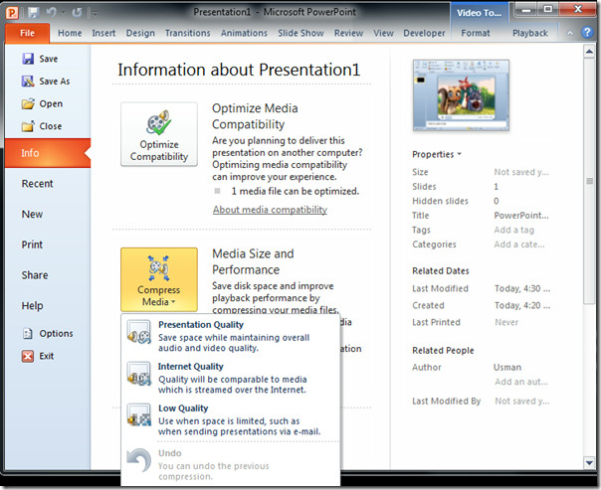
Task: Select Help in the Backstage menu
Action: 48,306
